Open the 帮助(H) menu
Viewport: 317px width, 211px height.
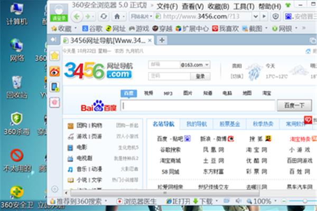tap(270, 7)
